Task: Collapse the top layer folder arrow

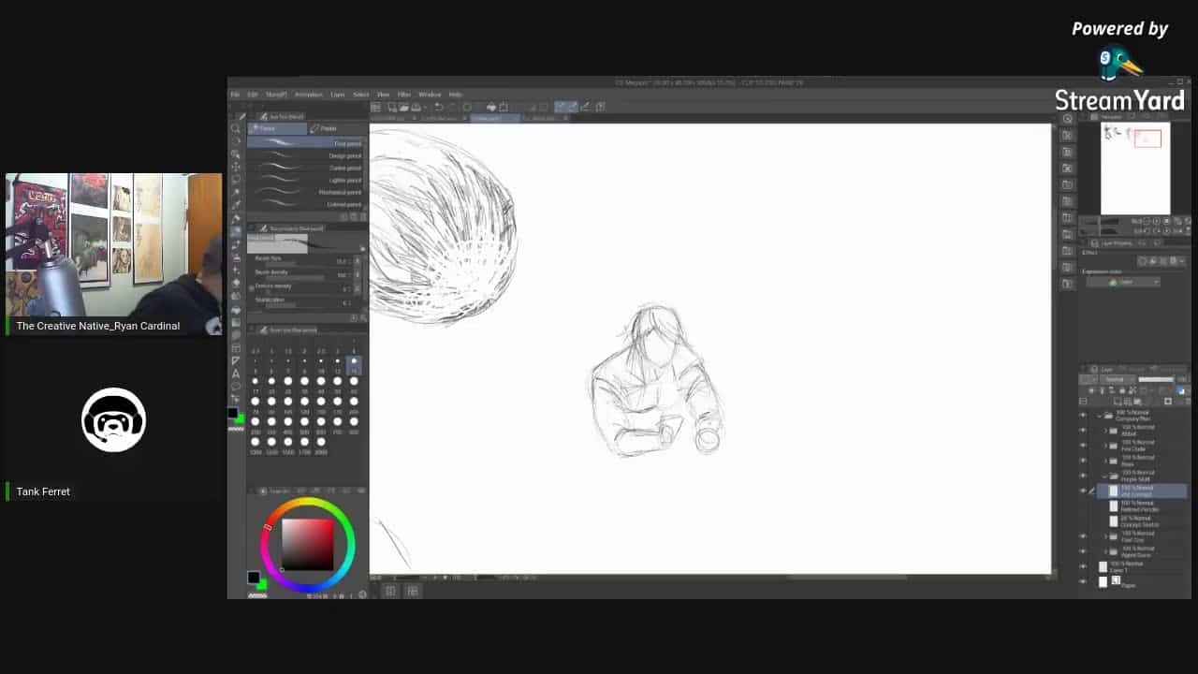Action: pos(1100,416)
